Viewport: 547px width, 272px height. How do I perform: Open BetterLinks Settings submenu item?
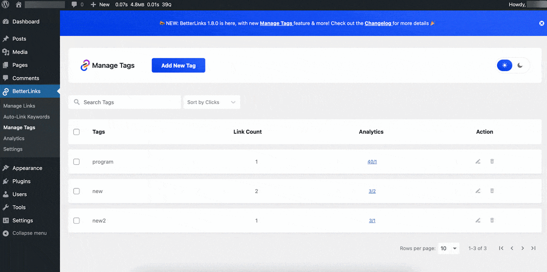tap(13, 149)
